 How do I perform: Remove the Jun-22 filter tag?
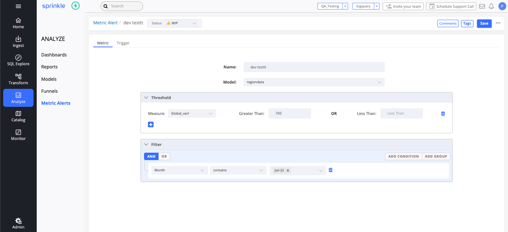click(288, 170)
